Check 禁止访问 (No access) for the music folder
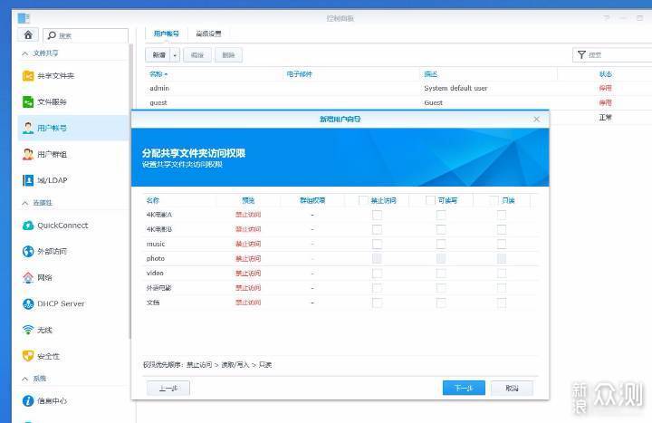Screen dimensions: 652x423 [377, 244]
